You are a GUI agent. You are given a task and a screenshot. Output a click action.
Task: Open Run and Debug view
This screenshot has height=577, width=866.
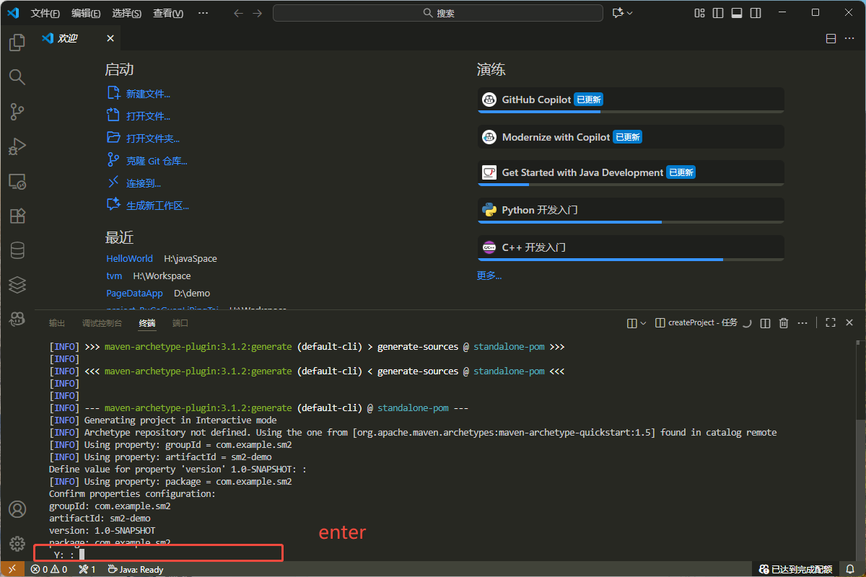17,146
